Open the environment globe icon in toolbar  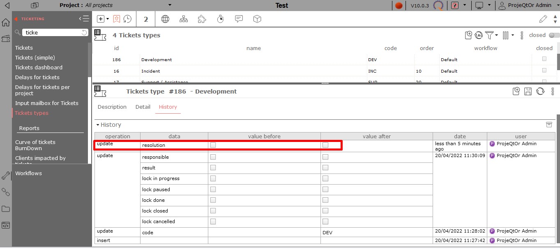coord(165,19)
